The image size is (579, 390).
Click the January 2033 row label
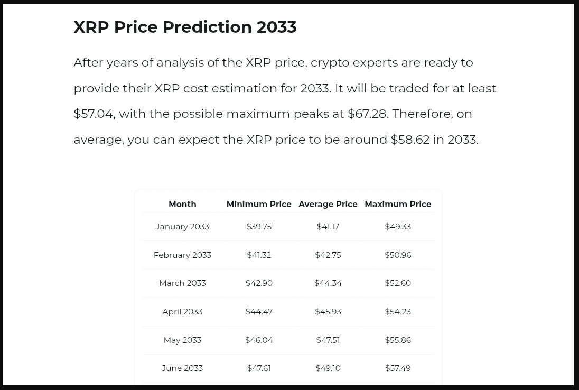coord(182,226)
